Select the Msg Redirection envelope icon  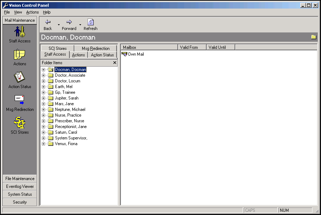tap(20, 100)
